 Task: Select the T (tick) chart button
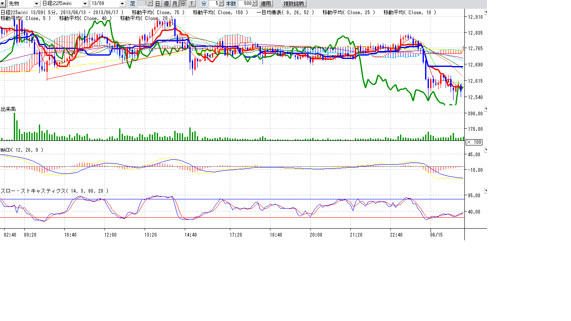191,4
